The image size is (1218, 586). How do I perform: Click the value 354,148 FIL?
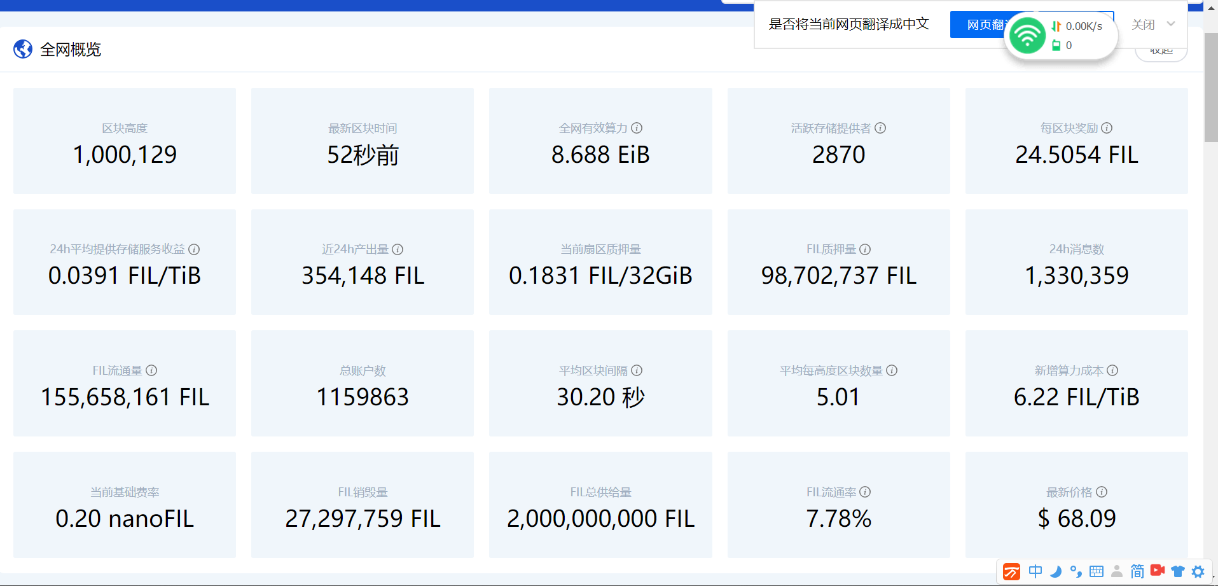(x=363, y=276)
